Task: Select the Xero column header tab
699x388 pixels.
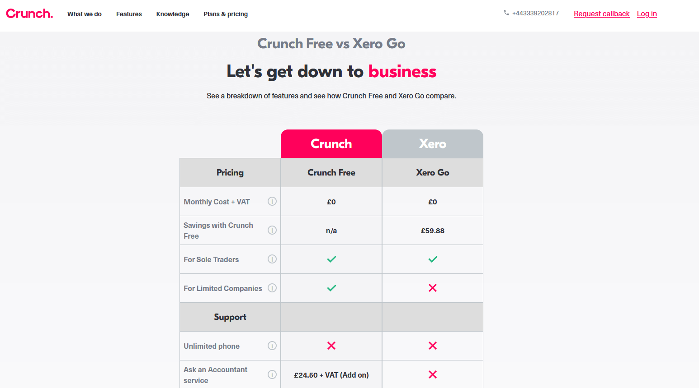Action: tap(433, 144)
